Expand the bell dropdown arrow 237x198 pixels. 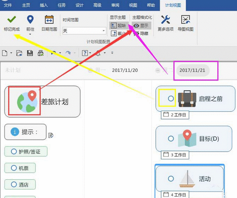[x=105, y=53]
